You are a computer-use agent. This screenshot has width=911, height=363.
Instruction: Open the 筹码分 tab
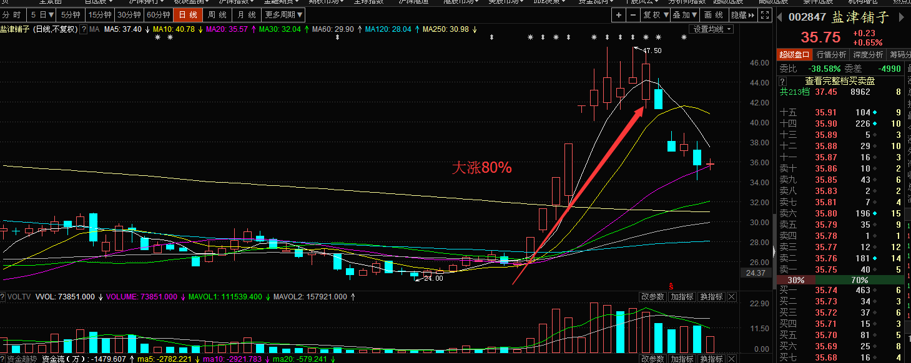899,54
